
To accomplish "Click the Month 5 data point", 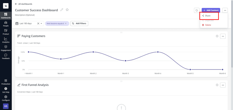I will (x=190, y=69).
